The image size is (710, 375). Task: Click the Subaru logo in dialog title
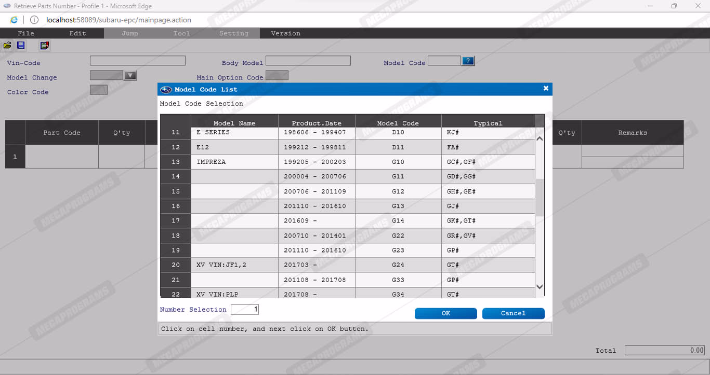[x=166, y=89]
